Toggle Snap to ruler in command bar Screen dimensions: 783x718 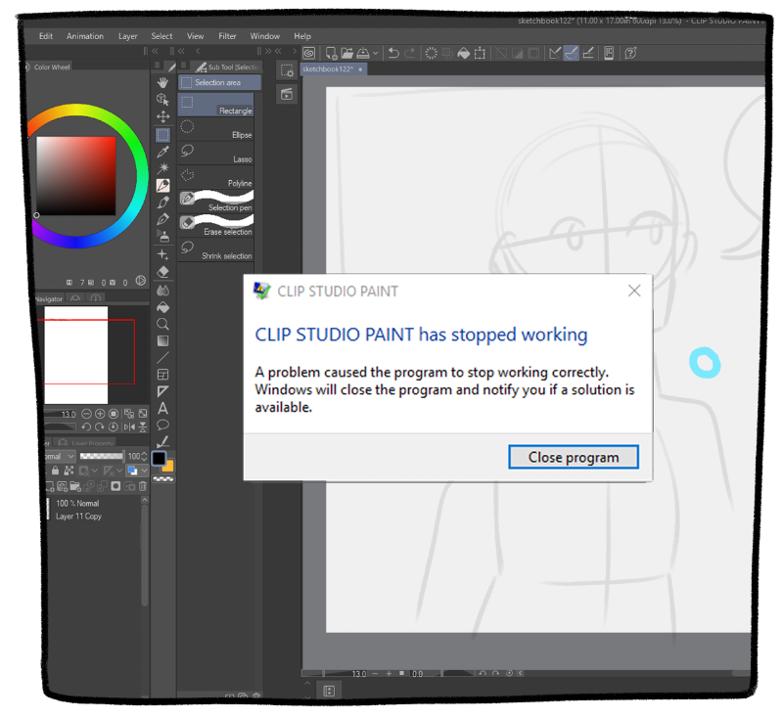[554, 53]
